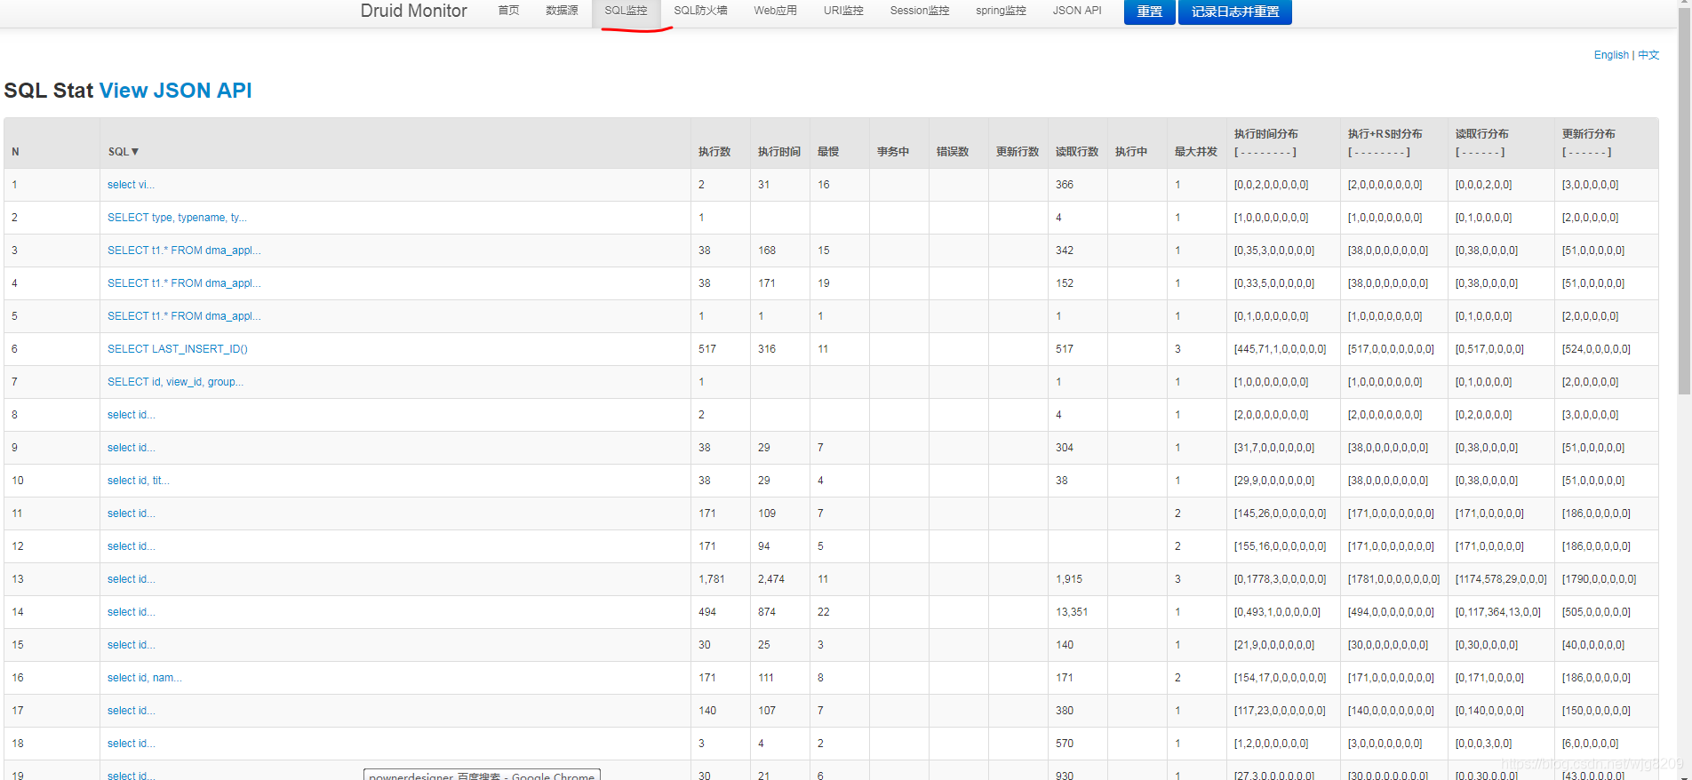
Task: Open the JSON API nav item
Action: [x=1077, y=11]
